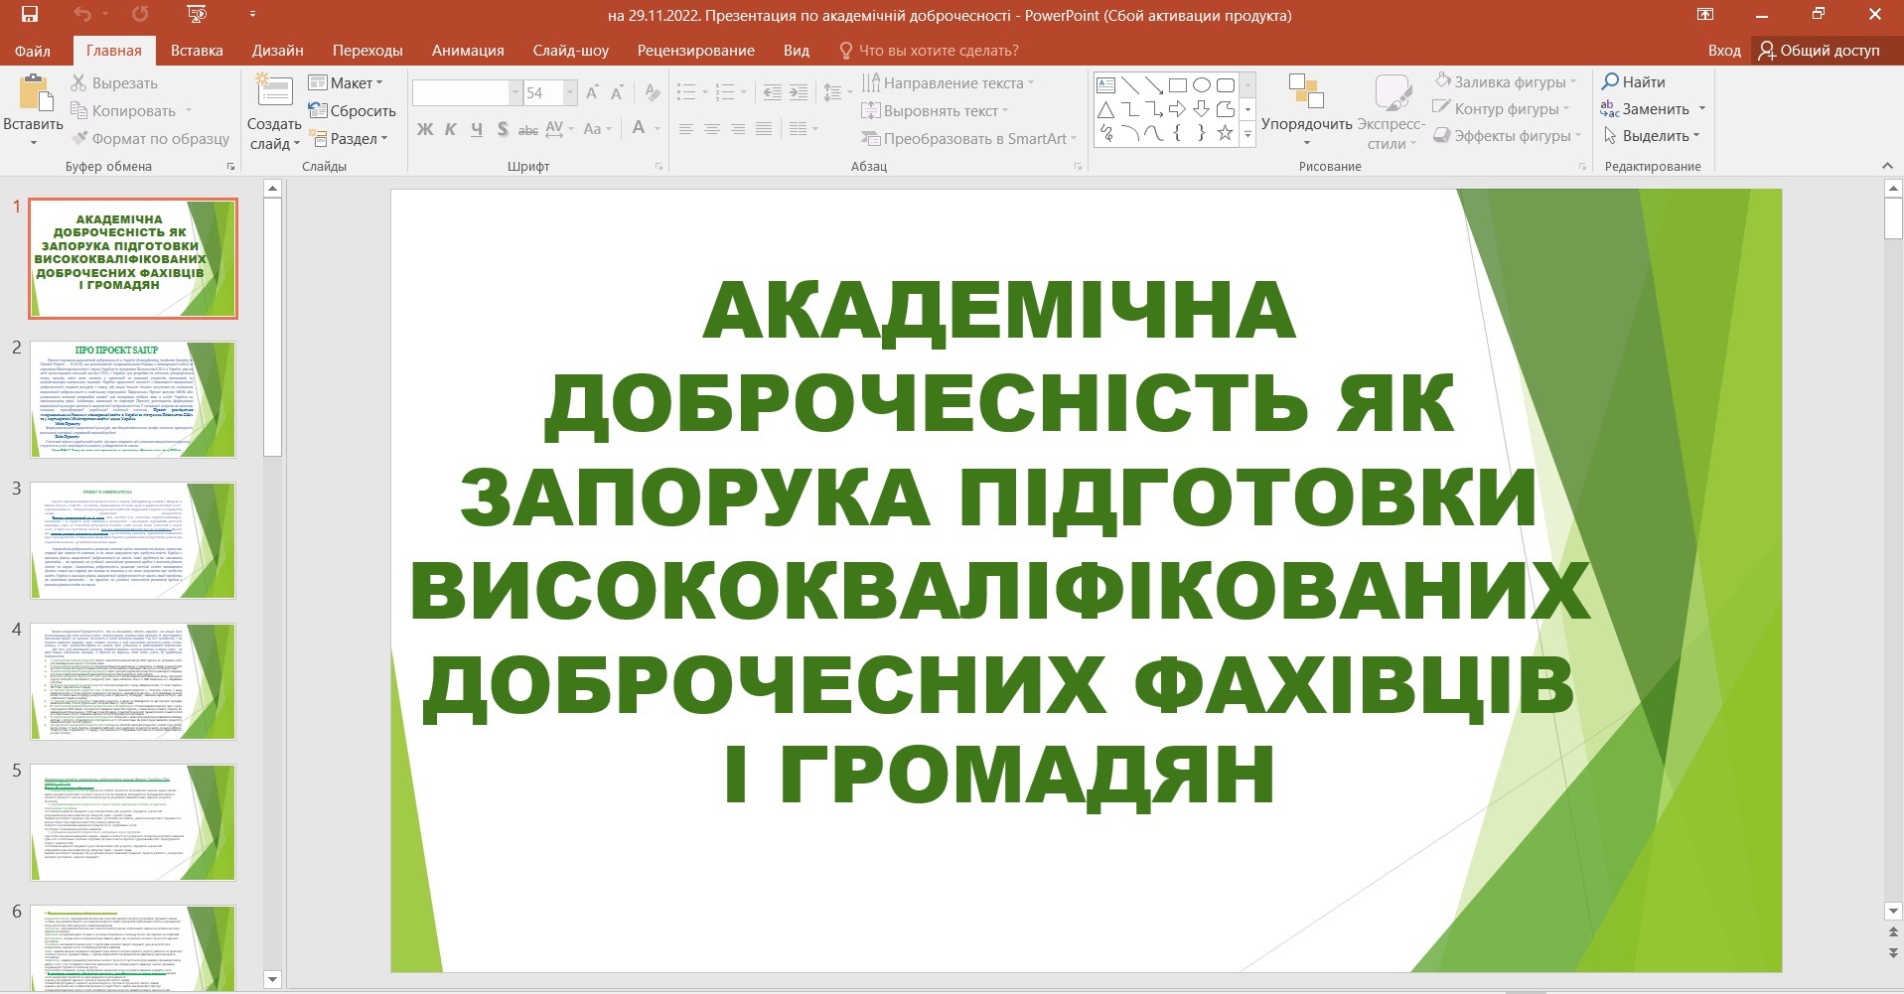Toggle Underline (Ч) formatting
Screen dimensions: 1904x994
click(x=477, y=129)
